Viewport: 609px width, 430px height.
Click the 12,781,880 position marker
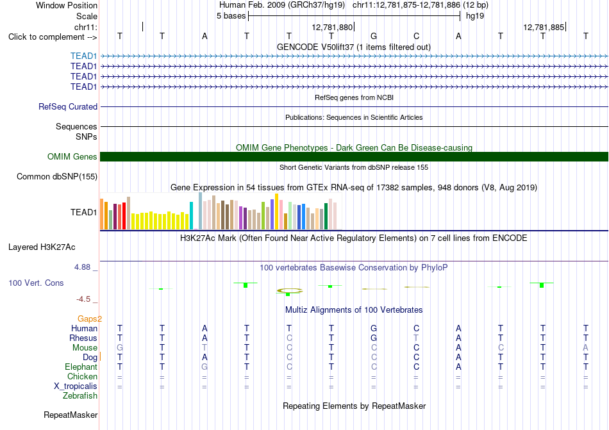click(x=333, y=27)
